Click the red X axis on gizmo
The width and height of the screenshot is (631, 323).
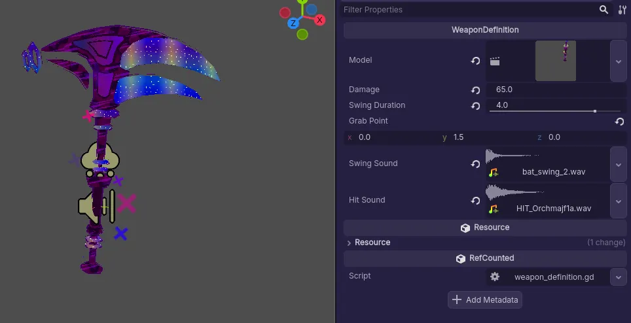pyautogui.click(x=319, y=20)
